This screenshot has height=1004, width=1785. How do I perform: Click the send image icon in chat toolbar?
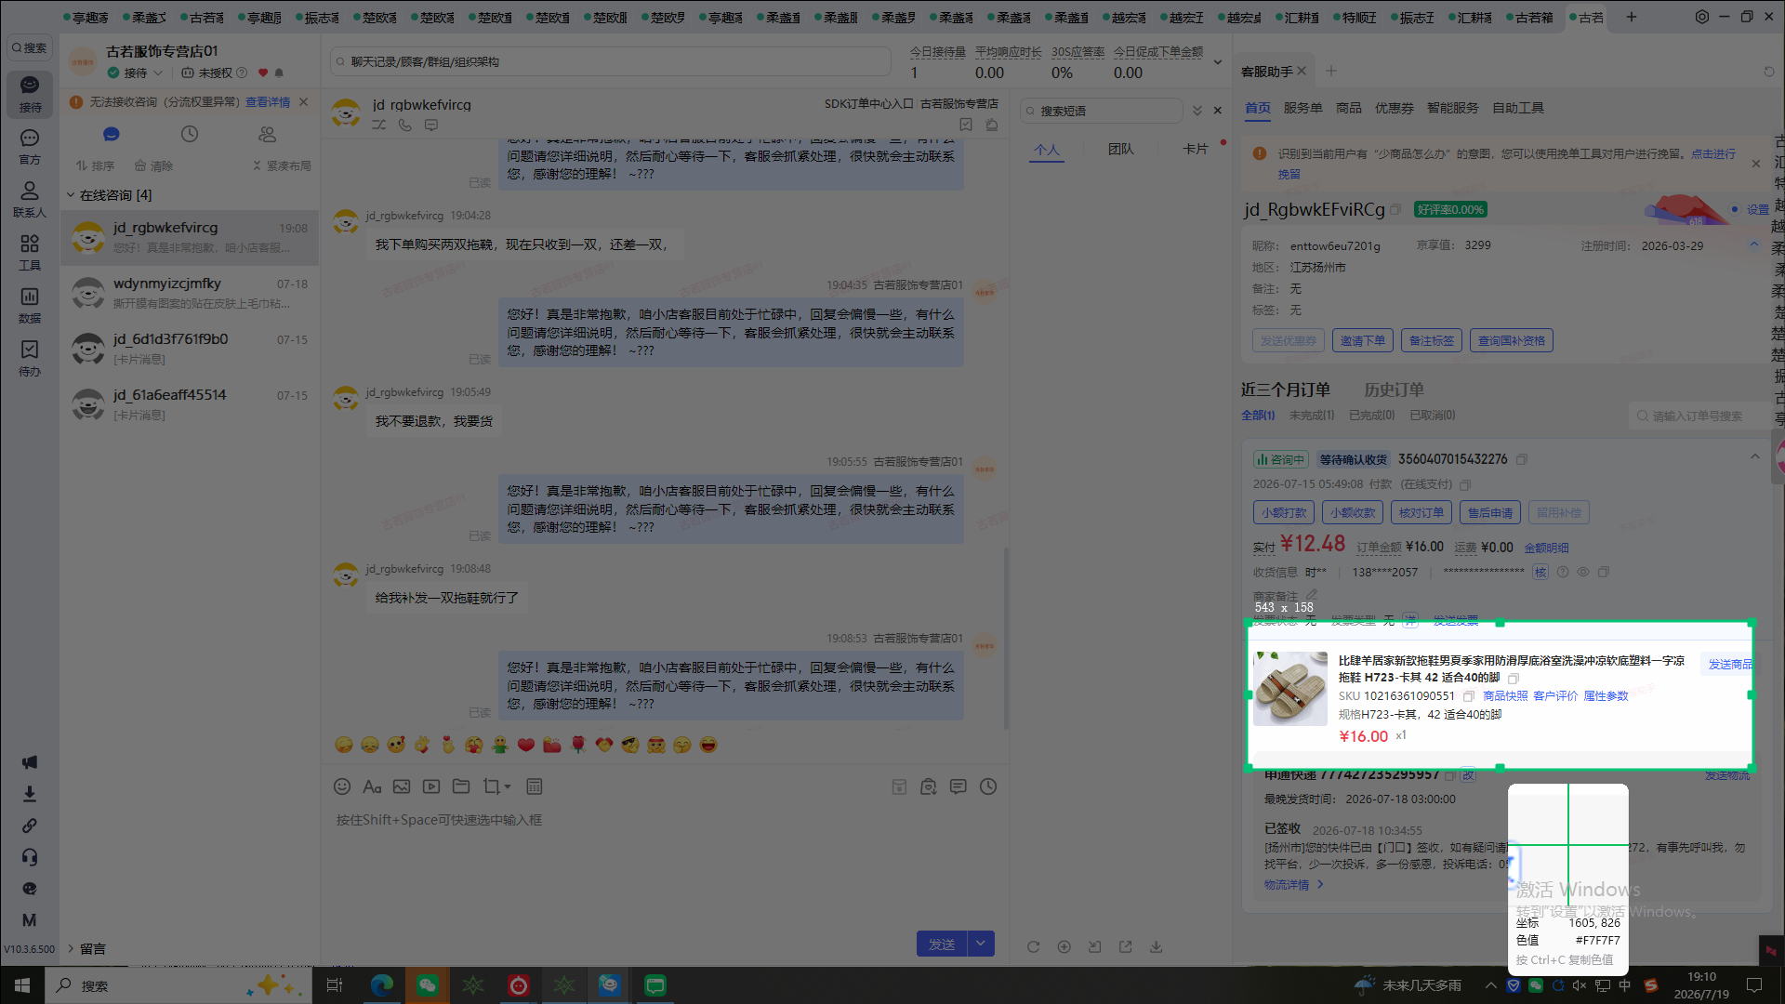click(x=402, y=786)
